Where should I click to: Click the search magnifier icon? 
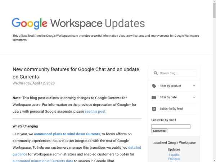[x=156, y=73]
